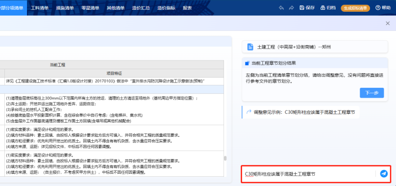The image size is (396, 186).
Task: Click line 承台间土的挖机人工配合工作
Action: [x=34, y=109]
